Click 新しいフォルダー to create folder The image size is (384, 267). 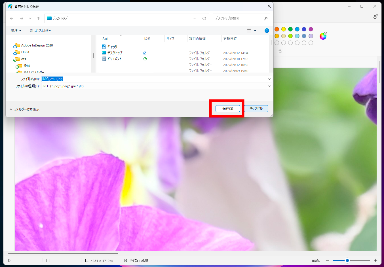pyautogui.click(x=40, y=31)
